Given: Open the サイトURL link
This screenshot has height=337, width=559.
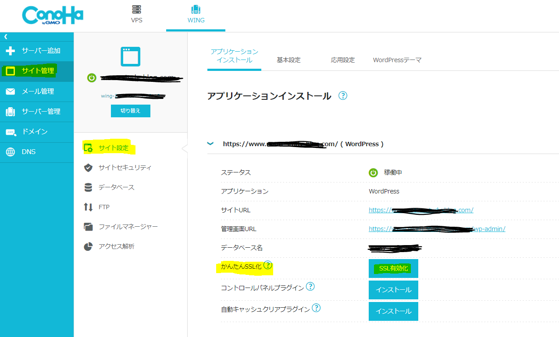Looking at the screenshot, I should [421, 210].
